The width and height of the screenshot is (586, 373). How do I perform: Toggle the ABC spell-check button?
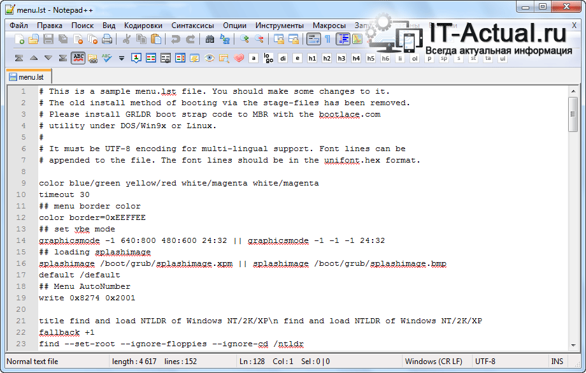(78, 58)
